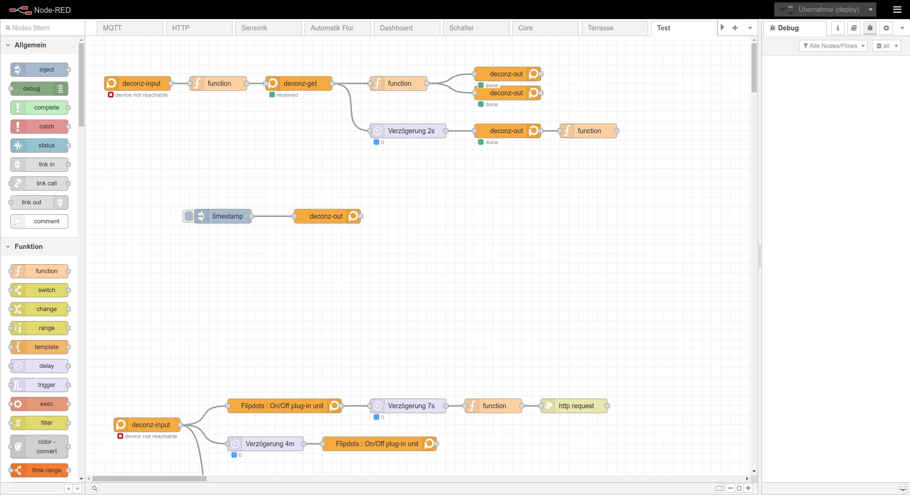Expand all palette categories arrow
The image size is (910, 495).
click(78, 489)
